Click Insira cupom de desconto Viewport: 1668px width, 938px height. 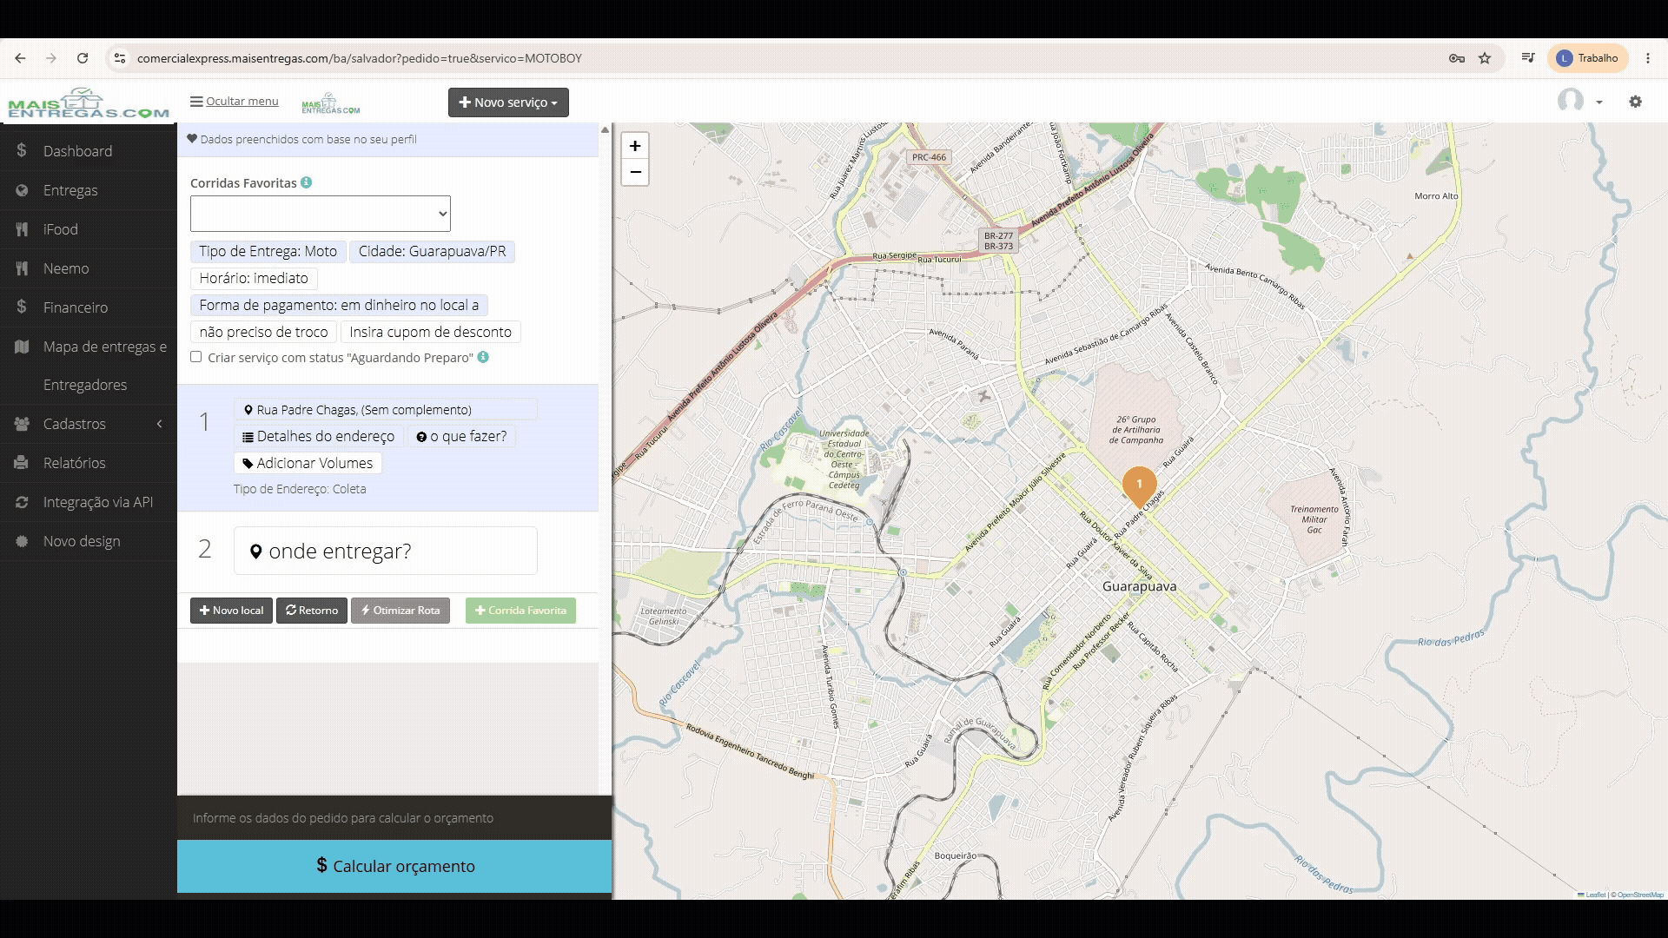431,333
